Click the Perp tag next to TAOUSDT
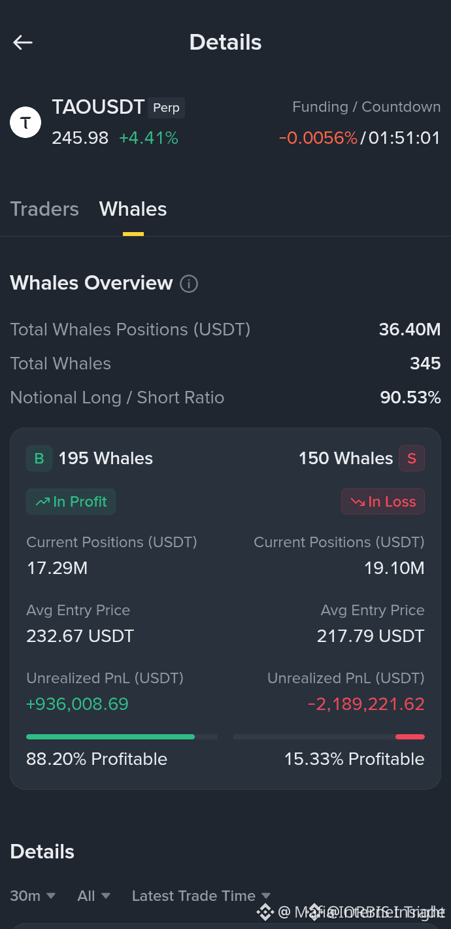The width and height of the screenshot is (451, 929). coord(166,108)
